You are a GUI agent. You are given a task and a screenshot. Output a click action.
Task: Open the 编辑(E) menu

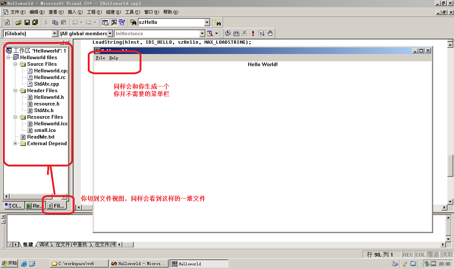point(37,12)
